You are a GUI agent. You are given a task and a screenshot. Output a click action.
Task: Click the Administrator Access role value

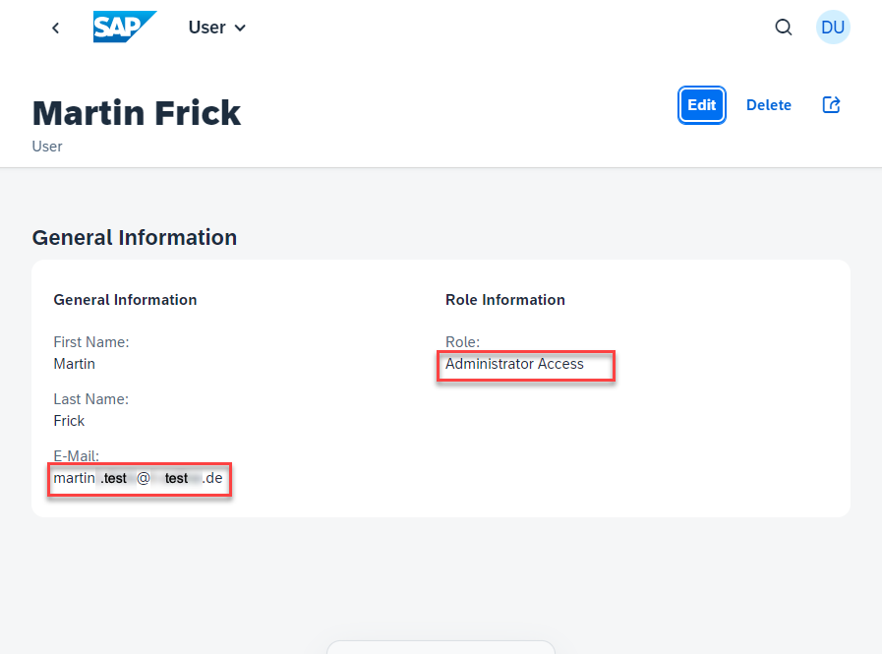click(x=514, y=364)
